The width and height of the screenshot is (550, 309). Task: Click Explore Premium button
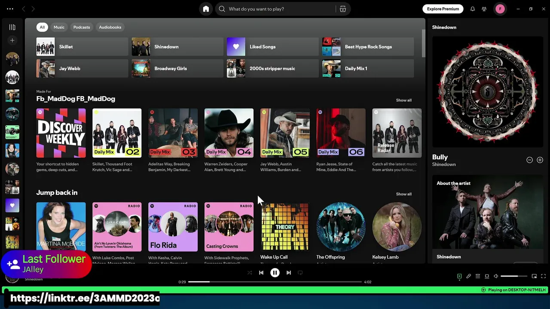443,9
